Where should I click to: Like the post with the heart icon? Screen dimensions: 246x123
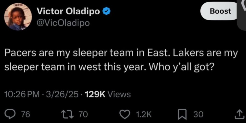pyautogui.click(x=125, y=115)
